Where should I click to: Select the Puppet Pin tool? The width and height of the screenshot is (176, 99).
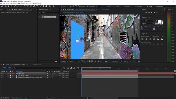click(x=54, y=6)
